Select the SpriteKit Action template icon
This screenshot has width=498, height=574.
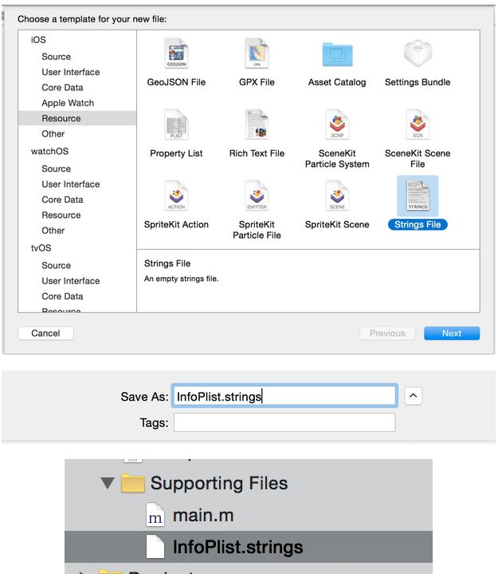coord(176,196)
